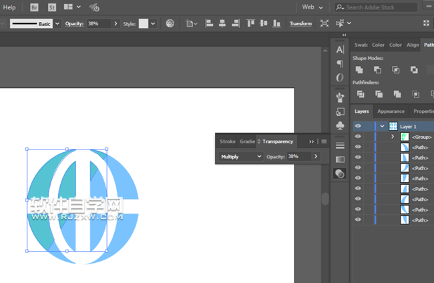Open the Multiply blending mode dropdown
Viewport: 434px width, 283px height.
(x=241, y=156)
